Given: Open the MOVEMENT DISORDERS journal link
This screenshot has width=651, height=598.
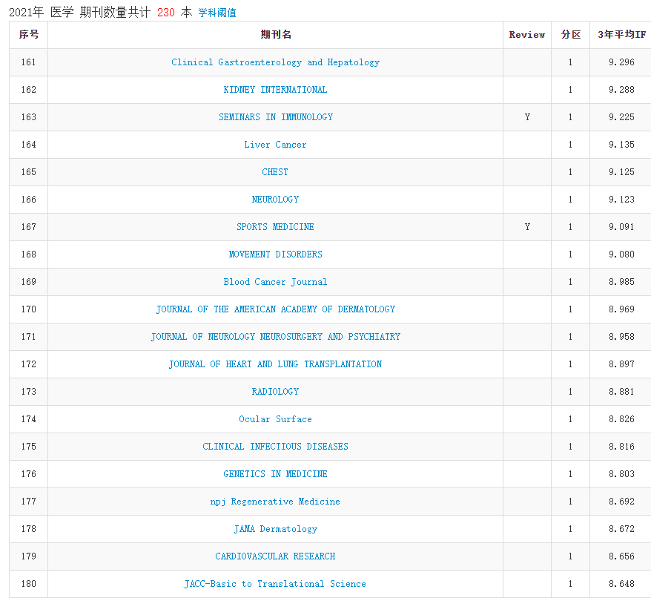Looking at the screenshot, I should [275, 254].
